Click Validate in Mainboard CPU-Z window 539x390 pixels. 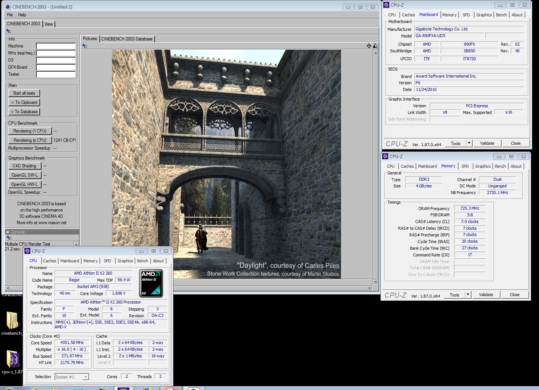(x=487, y=143)
